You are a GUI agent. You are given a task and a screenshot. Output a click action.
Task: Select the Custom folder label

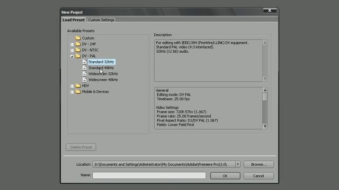click(x=88, y=38)
